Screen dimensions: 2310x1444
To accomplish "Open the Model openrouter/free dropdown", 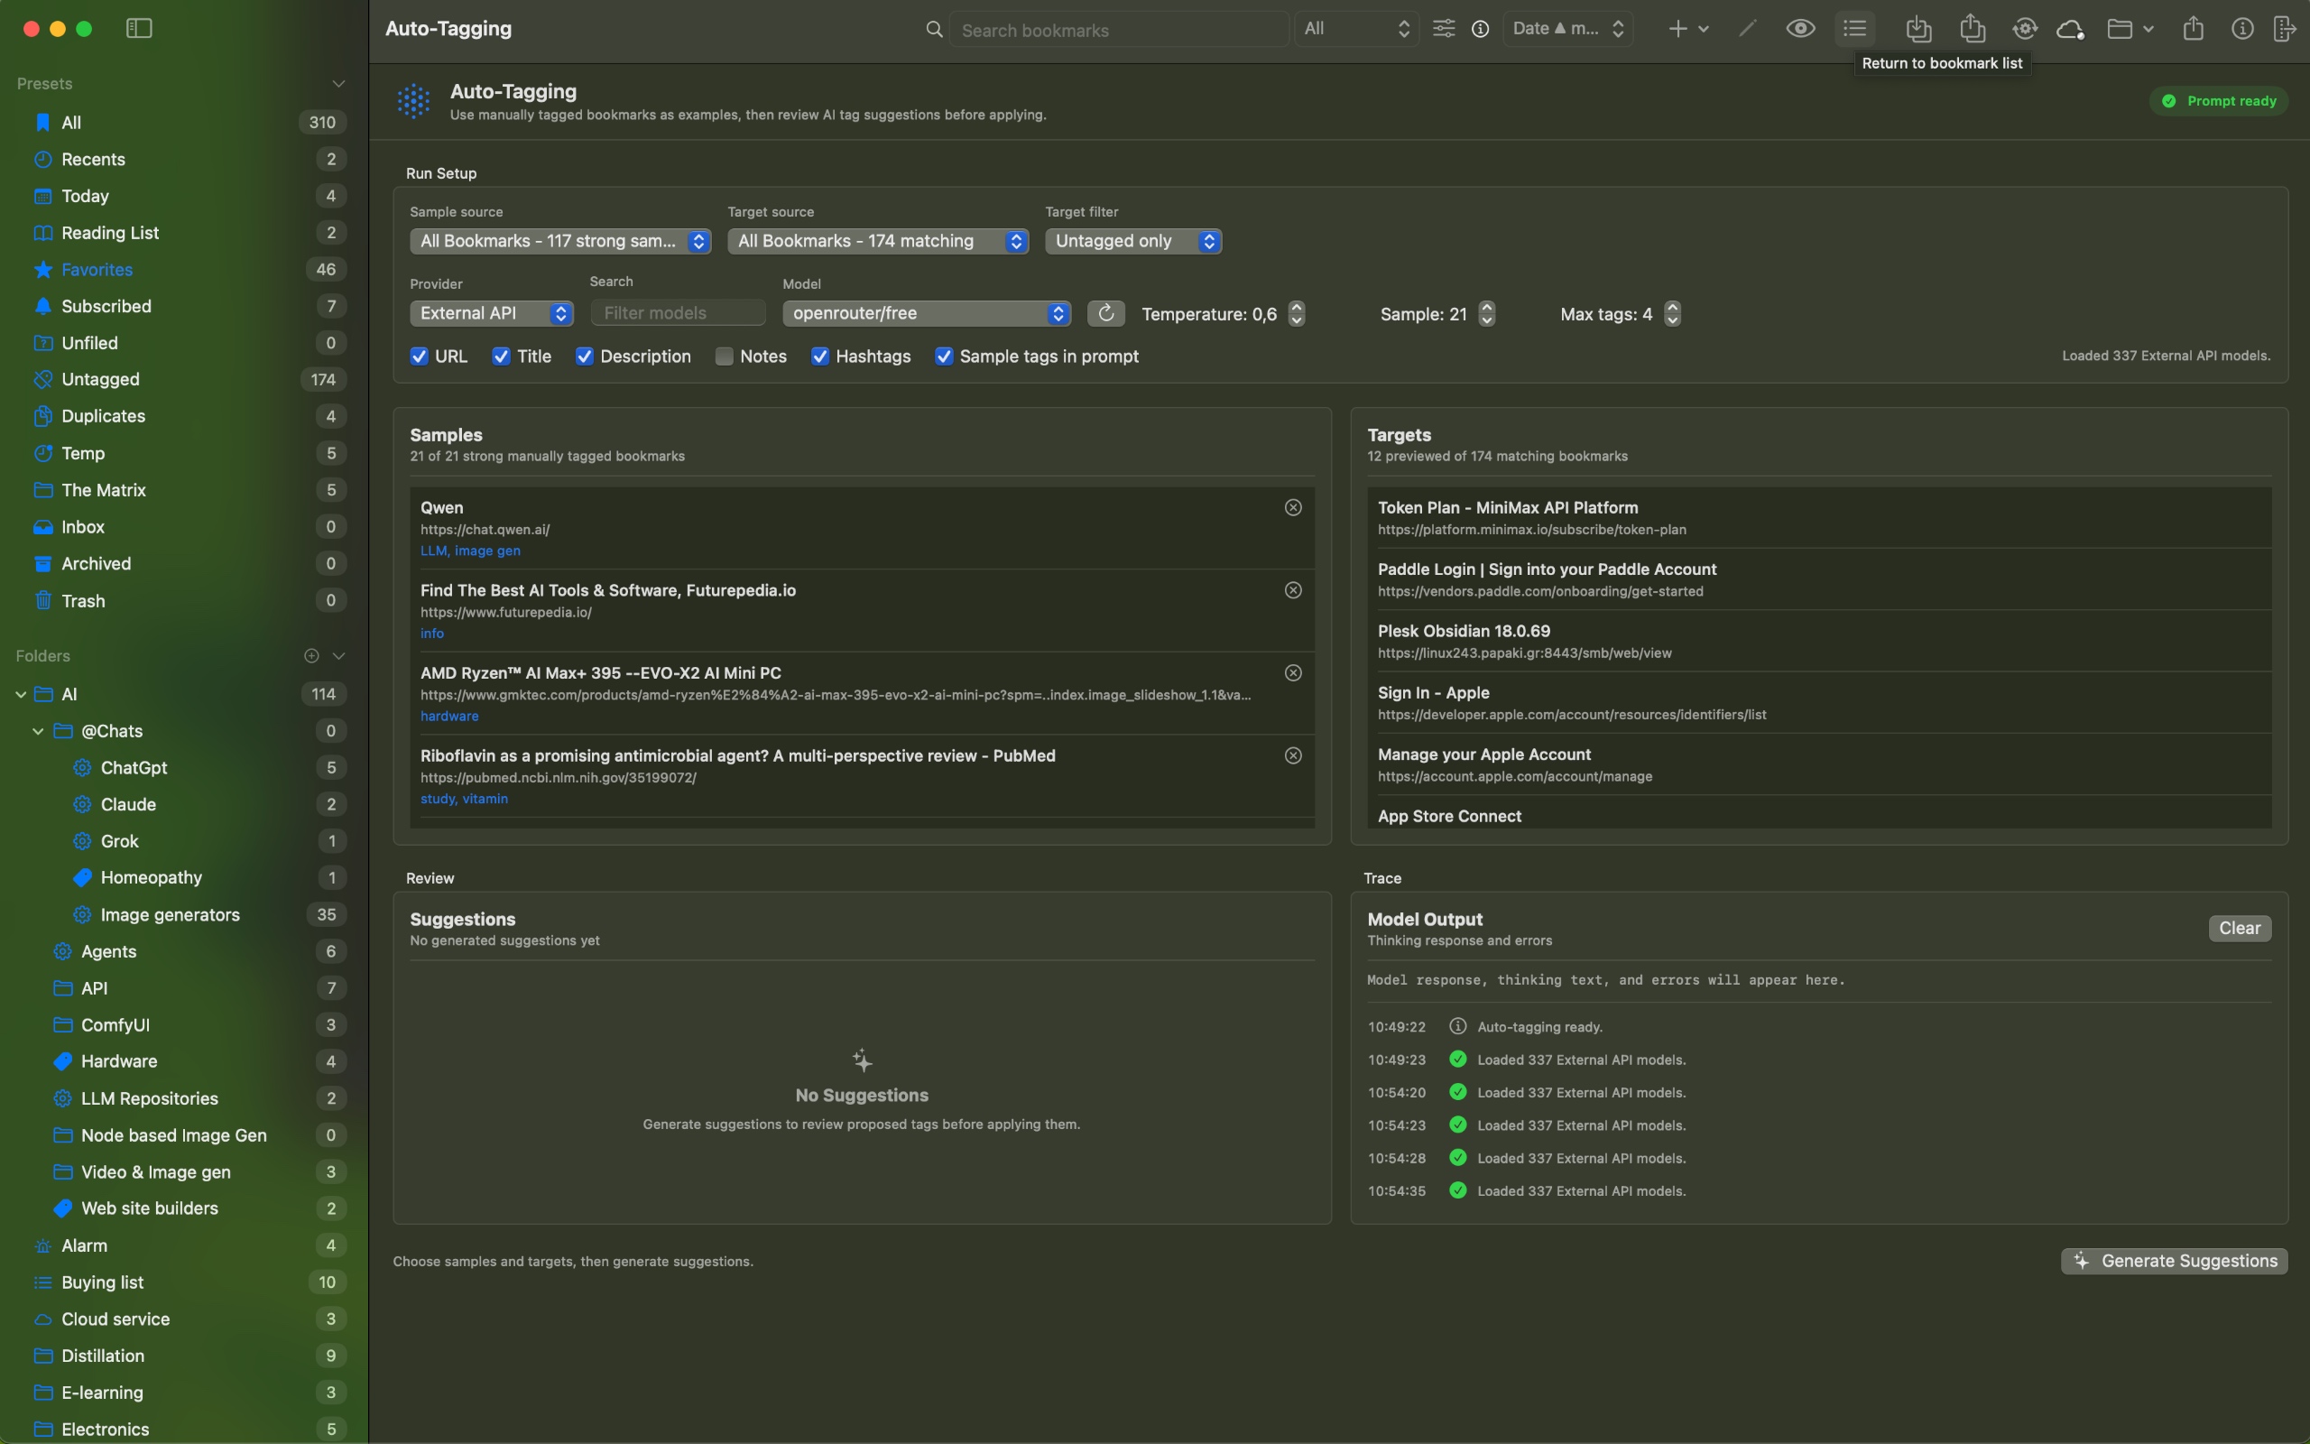I will click(927, 313).
